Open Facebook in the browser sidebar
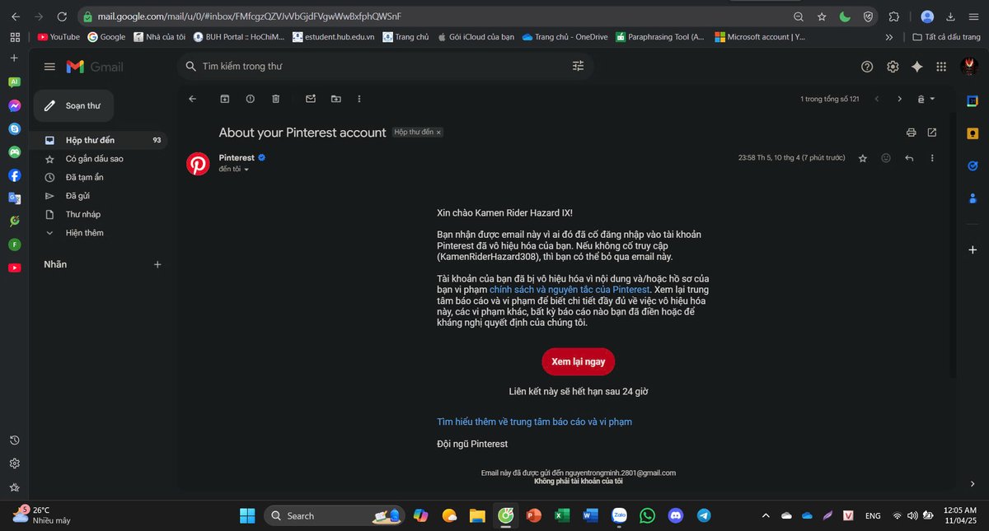 [14, 175]
